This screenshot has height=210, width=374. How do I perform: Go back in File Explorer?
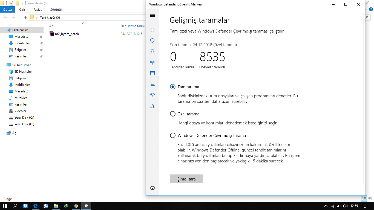tap(5, 17)
